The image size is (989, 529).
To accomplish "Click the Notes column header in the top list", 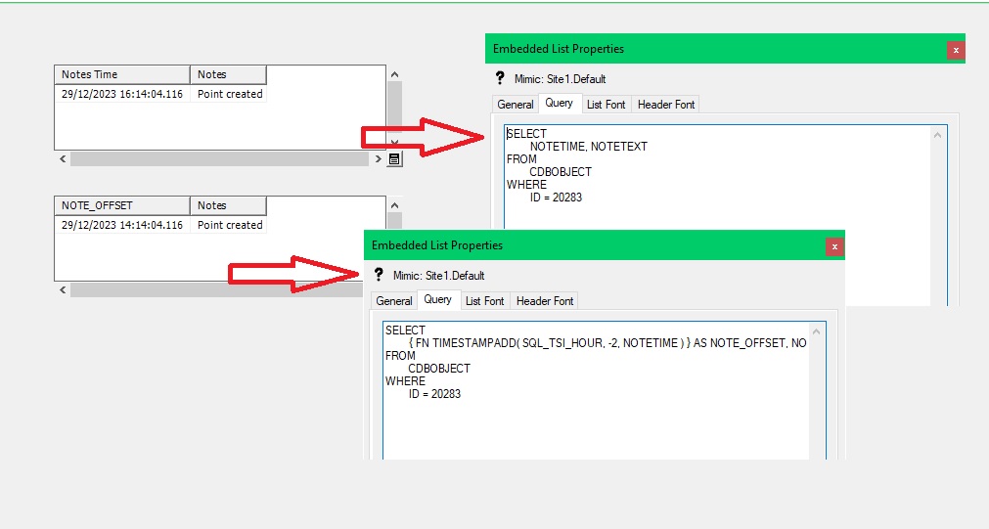I will coord(228,74).
